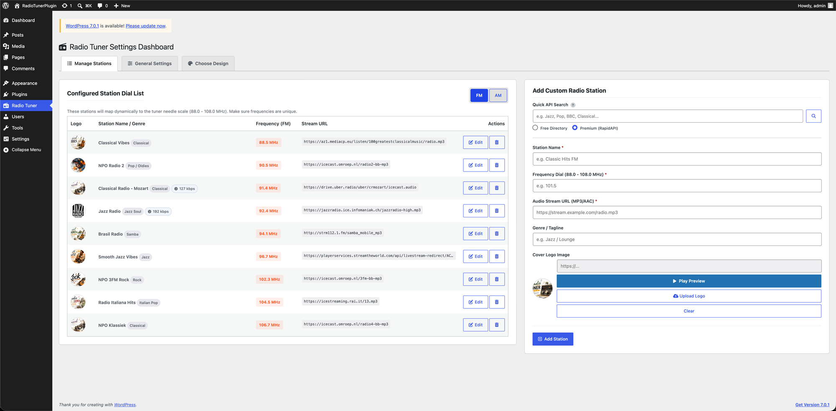Open the Choose Design tab
This screenshot has height=411, width=836.
point(208,63)
